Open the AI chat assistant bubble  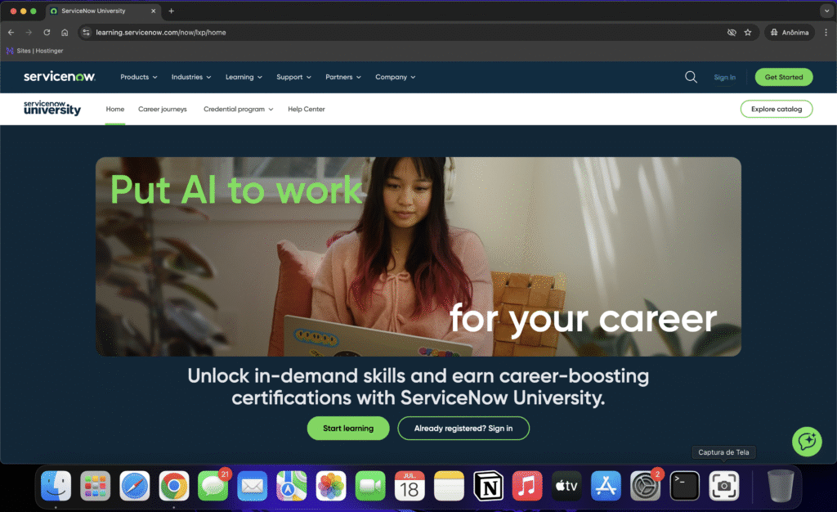(x=807, y=442)
